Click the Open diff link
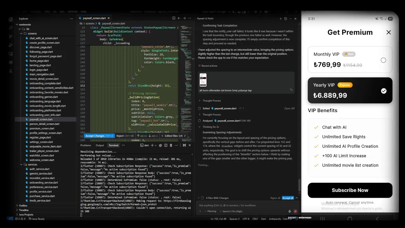405x228 pixels. [x=289, y=108]
